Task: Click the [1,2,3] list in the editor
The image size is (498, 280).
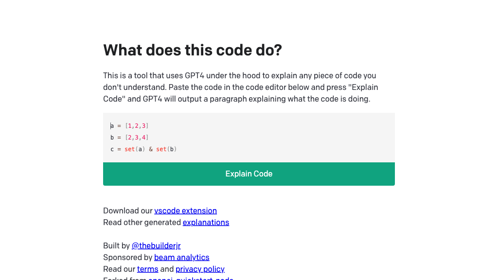Action: (137, 126)
